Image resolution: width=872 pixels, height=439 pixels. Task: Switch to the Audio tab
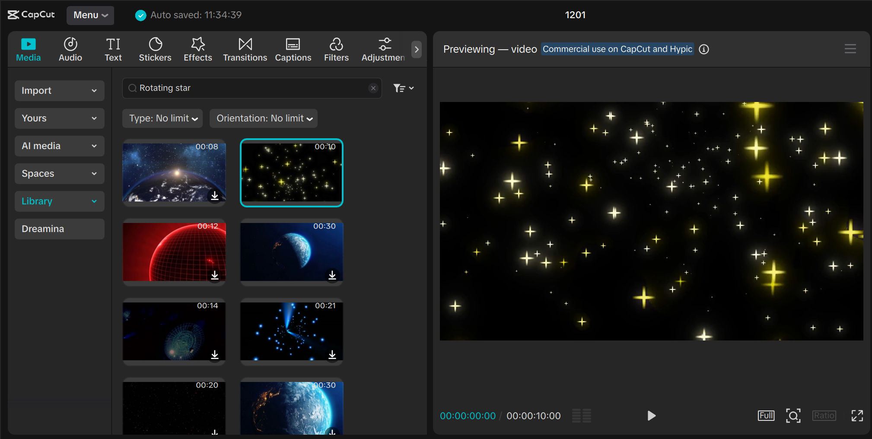[x=70, y=49]
